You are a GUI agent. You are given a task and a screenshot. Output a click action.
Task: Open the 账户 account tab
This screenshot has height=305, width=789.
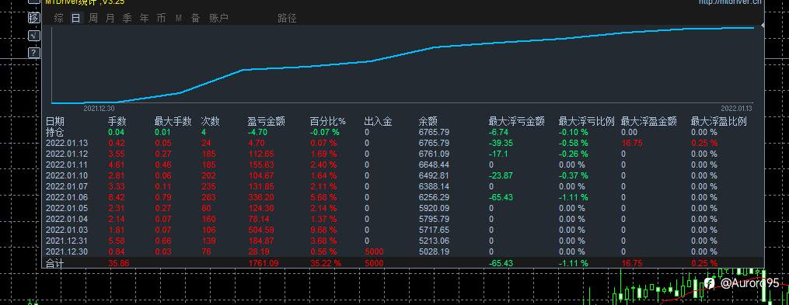coord(218,18)
